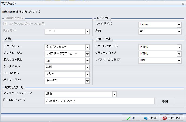186x122 pixels.
Task: Expand the 方向 orientation dropdown arrow
Action: click(x=179, y=32)
